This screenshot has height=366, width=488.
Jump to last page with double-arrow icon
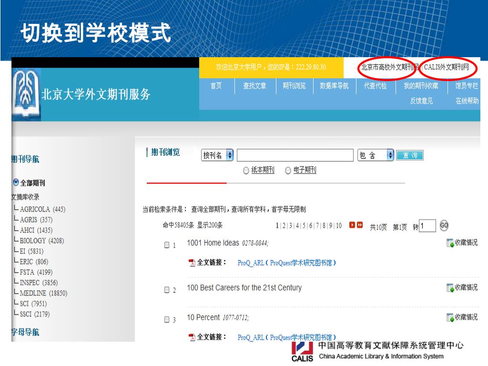(x=360, y=225)
